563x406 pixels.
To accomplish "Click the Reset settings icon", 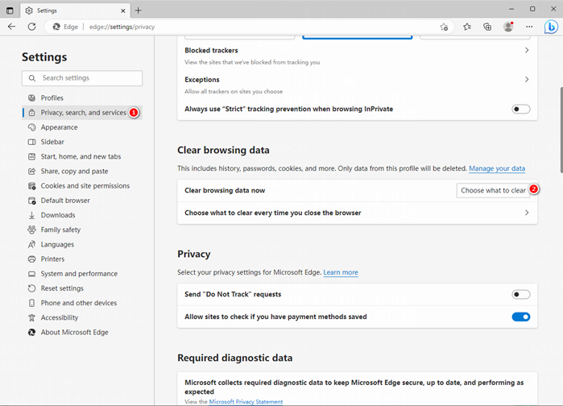I will [31, 288].
